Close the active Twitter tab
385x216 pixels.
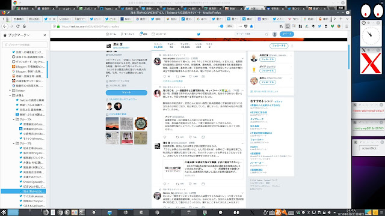point(54,19)
